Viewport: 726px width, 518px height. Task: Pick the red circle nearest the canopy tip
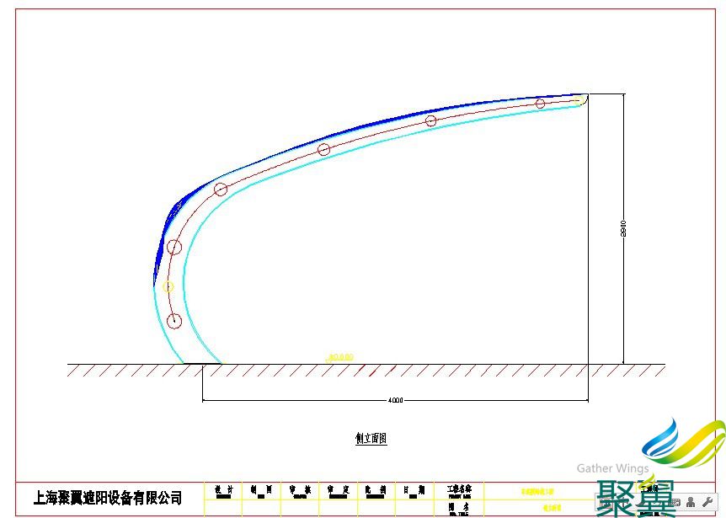pyautogui.click(x=541, y=104)
